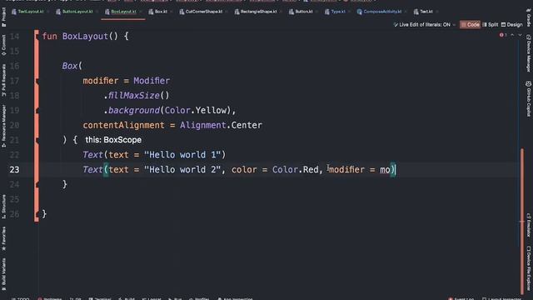Switch to the Box.kt tab
Viewport: 533px width, 300px height.
(x=161, y=12)
